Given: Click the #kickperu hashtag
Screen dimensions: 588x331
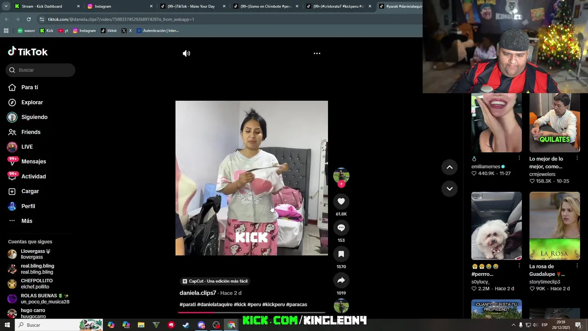Looking at the screenshot, I should [273, 304].
